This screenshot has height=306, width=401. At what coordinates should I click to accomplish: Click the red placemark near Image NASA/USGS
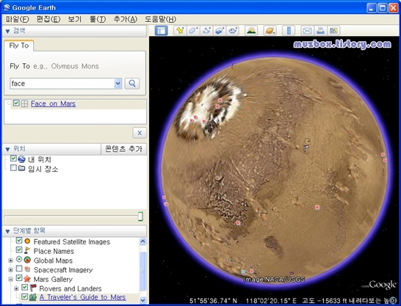252,271
